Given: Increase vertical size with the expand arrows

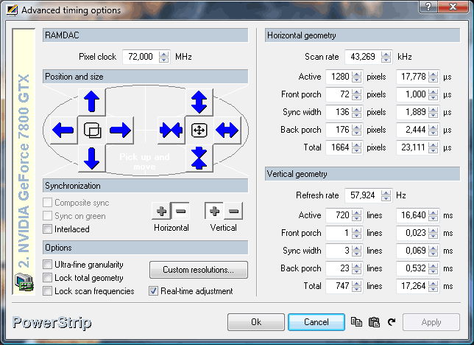Looking at the screenshot, I should (199, 102).
